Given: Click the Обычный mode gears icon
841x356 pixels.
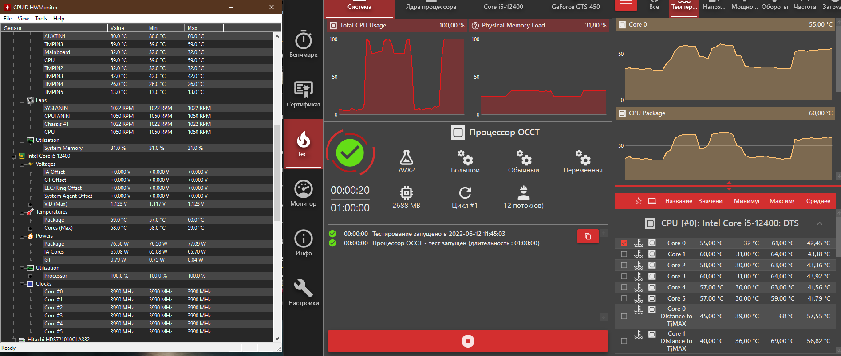Looking at the screenshot, I should (524, 157).
